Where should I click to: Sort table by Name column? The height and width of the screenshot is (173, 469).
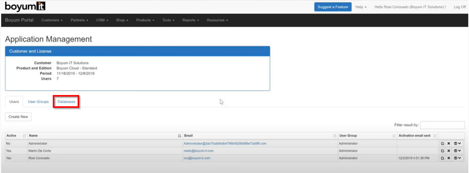coord(105,136)
